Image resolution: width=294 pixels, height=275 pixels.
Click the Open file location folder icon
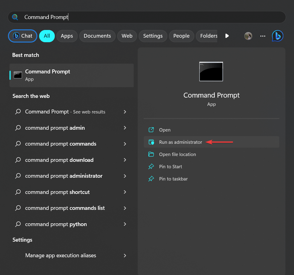151,154
